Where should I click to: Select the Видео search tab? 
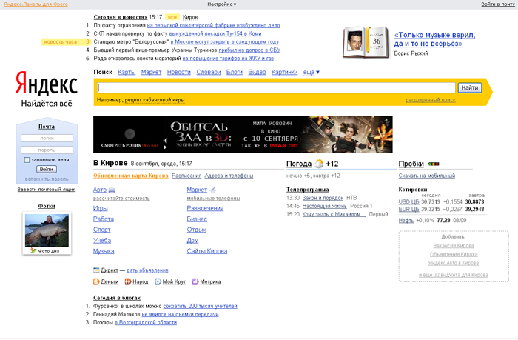(257, 72)
